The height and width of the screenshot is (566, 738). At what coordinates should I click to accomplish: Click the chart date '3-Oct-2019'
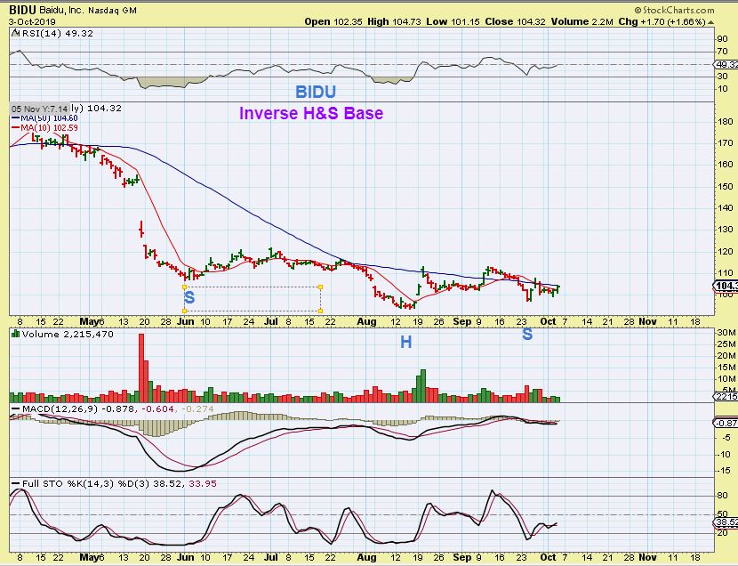[32, 22]
